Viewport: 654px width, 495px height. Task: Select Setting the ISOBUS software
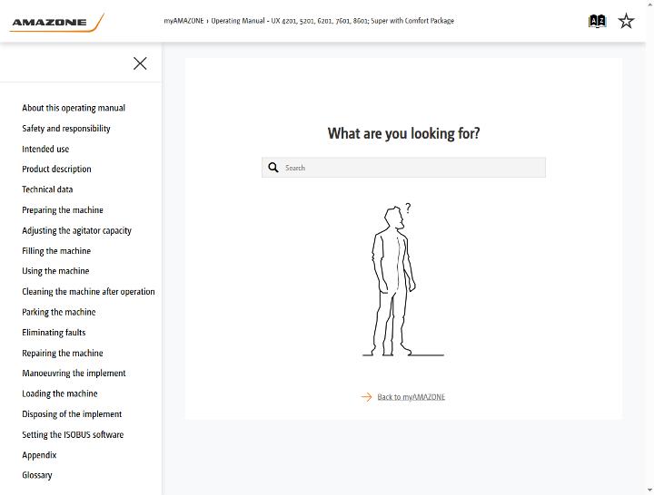coord(73,434)
